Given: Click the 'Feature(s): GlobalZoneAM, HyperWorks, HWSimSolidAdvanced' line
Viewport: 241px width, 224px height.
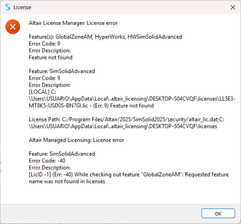Looking at the screenshot, I should (105, 37).
